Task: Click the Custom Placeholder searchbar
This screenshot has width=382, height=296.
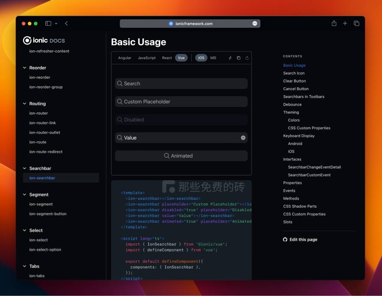Action: pos(181,101)
